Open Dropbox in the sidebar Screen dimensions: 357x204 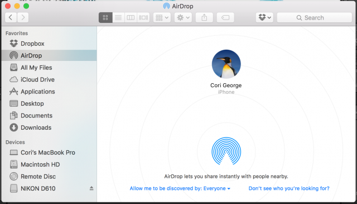(x=49, y=44)
